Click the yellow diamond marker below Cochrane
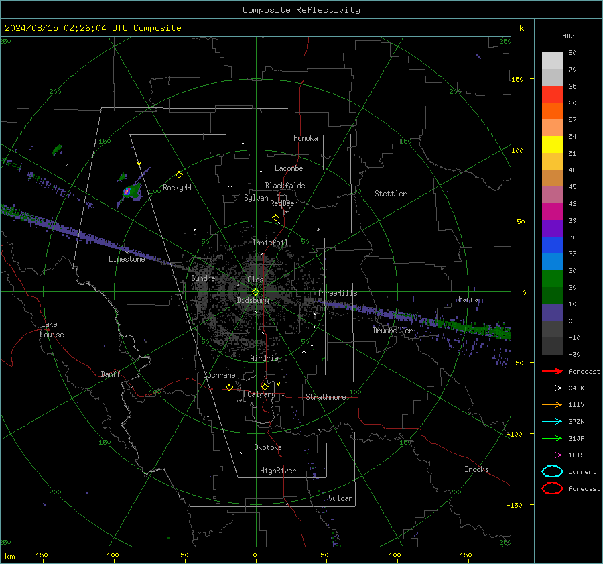 [x=229, y=388]
